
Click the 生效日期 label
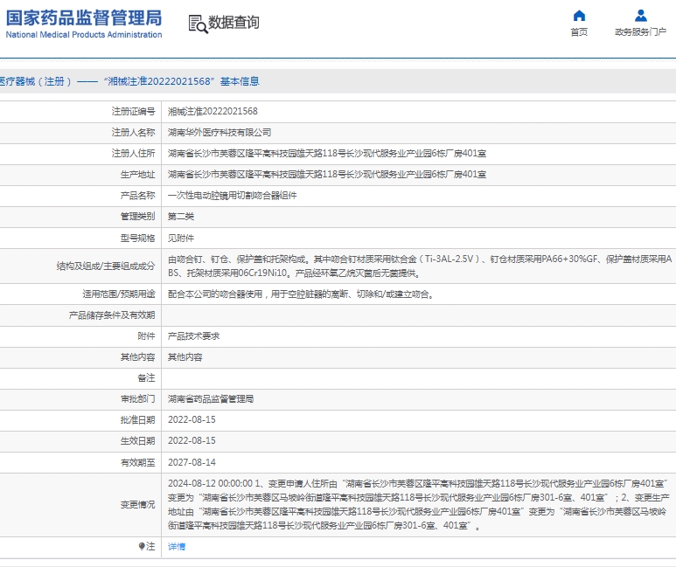pos(137,441)
